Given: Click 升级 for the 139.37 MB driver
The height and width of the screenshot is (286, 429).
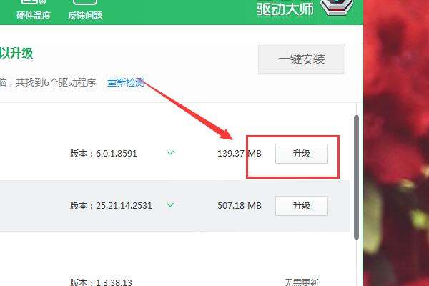Looking at the screenshot, I should point(302,154).
